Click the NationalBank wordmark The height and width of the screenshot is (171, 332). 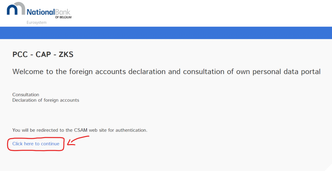[x=49, y=12]
